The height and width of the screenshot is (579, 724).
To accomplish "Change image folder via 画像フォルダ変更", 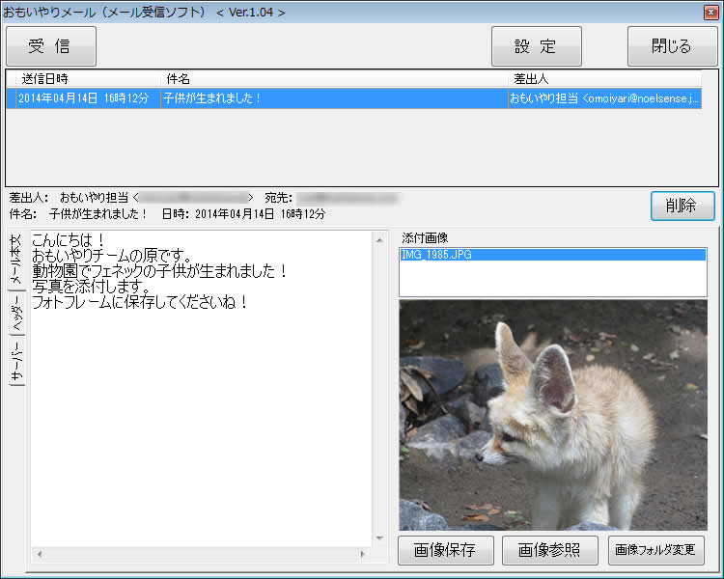I will (x=655, y=550).
